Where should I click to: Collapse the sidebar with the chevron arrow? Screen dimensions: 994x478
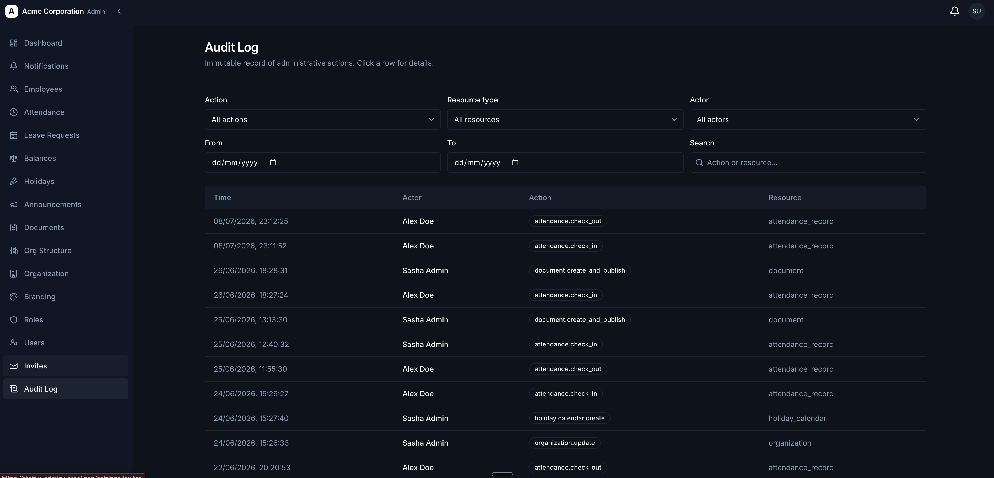[119, 12]
